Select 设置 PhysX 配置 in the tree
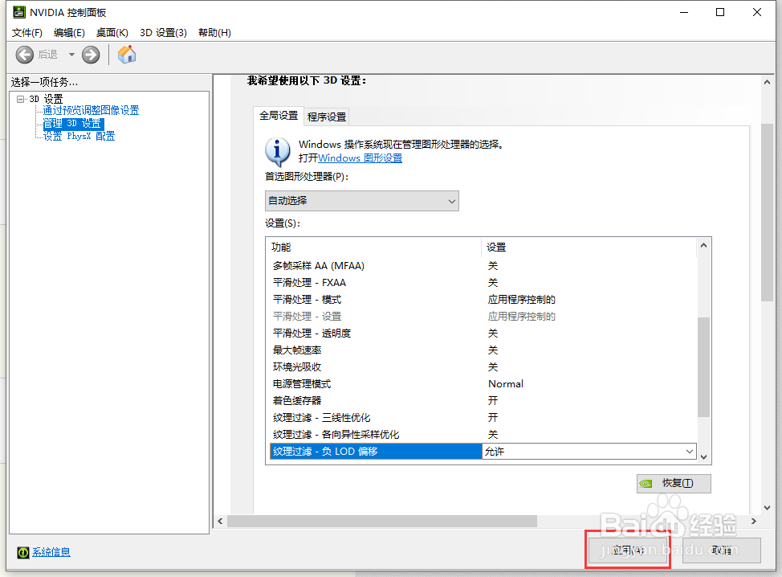This screenshot has width=782, height=577. click(79, 136)
